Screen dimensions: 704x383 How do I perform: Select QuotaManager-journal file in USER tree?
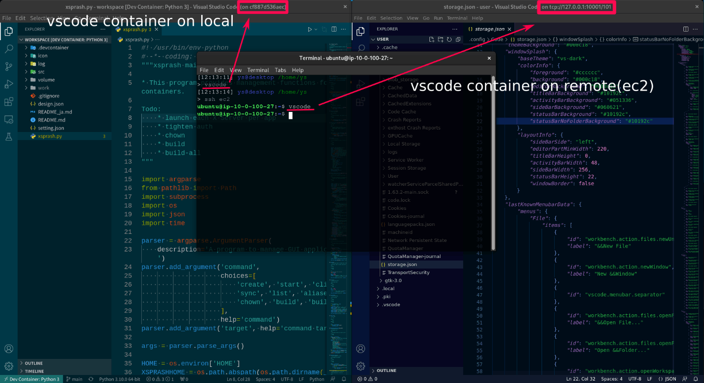click(x=416, y=257)
